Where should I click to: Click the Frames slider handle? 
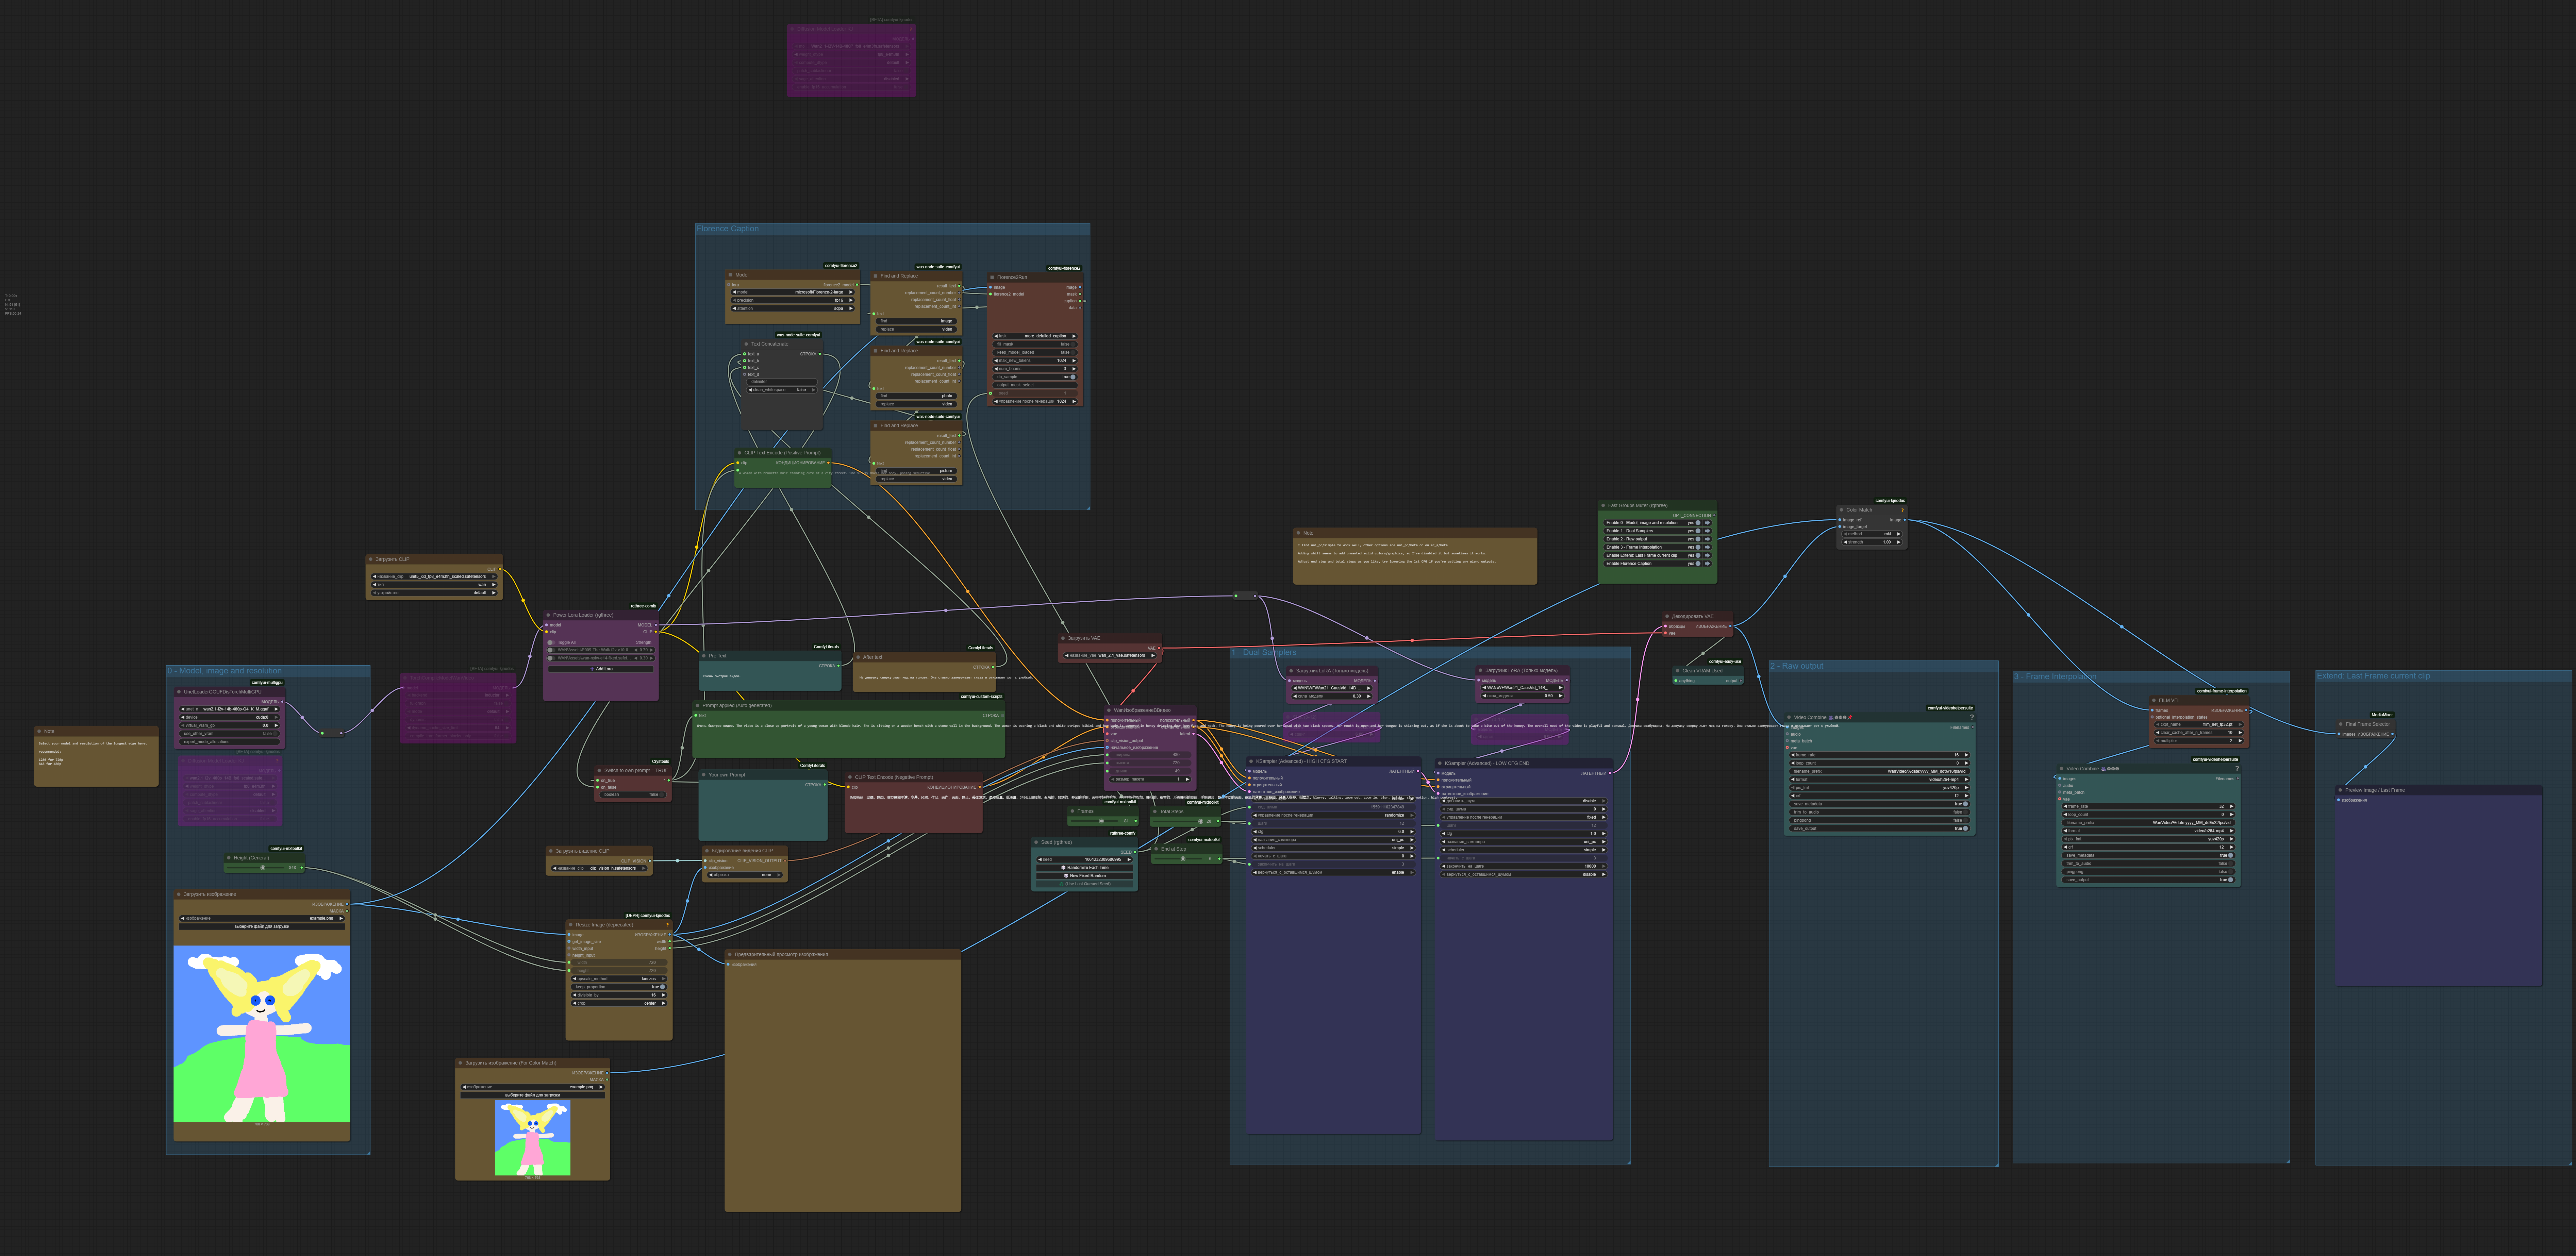tap(1101, 821)
